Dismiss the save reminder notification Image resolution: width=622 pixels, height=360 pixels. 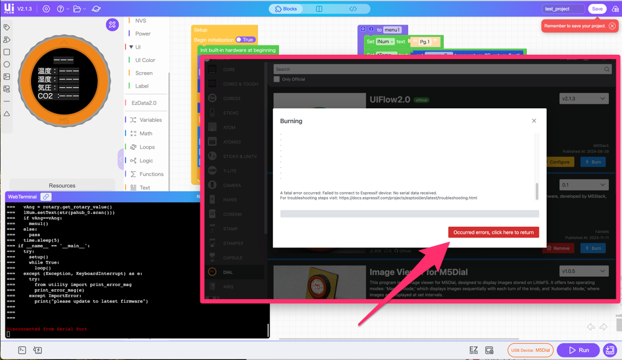(x=612, y=26)
